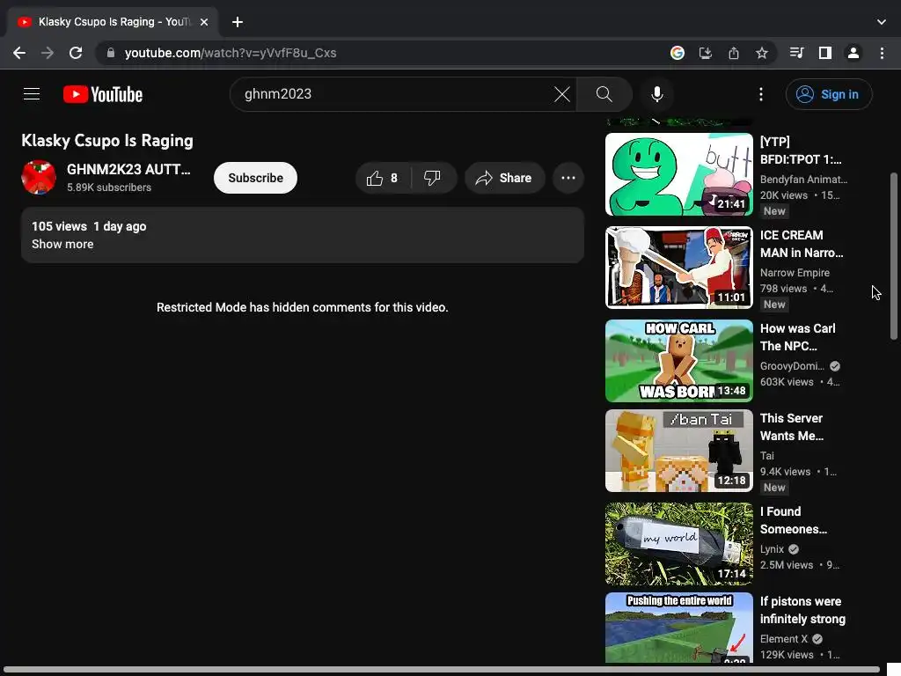901x676 pixels.
Task: Expand the tab search dropdown arrow
Action: [882, 22]
